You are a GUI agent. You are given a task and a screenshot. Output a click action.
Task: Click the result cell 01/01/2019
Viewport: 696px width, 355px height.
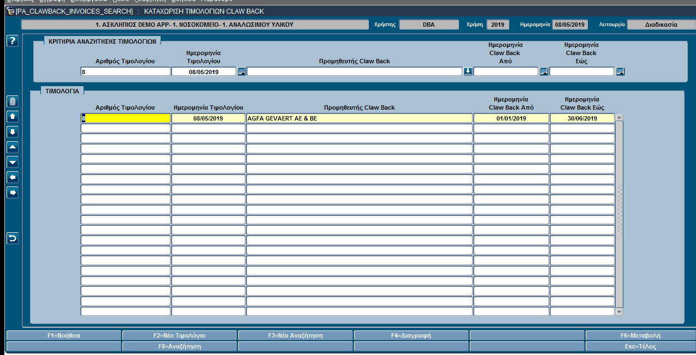511,118
